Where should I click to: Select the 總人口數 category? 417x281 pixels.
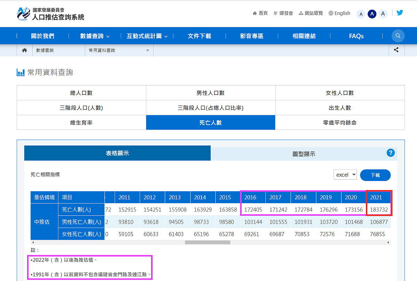click(x=81, y=93)
